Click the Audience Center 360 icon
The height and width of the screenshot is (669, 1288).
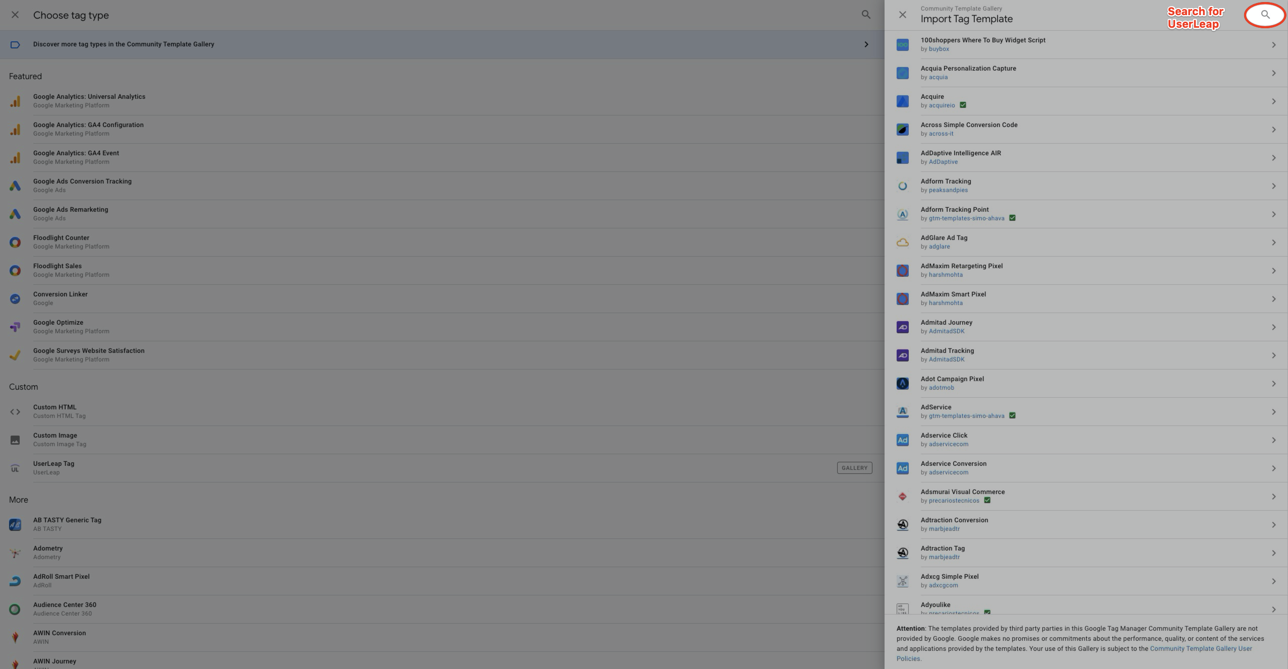[15, 610]
